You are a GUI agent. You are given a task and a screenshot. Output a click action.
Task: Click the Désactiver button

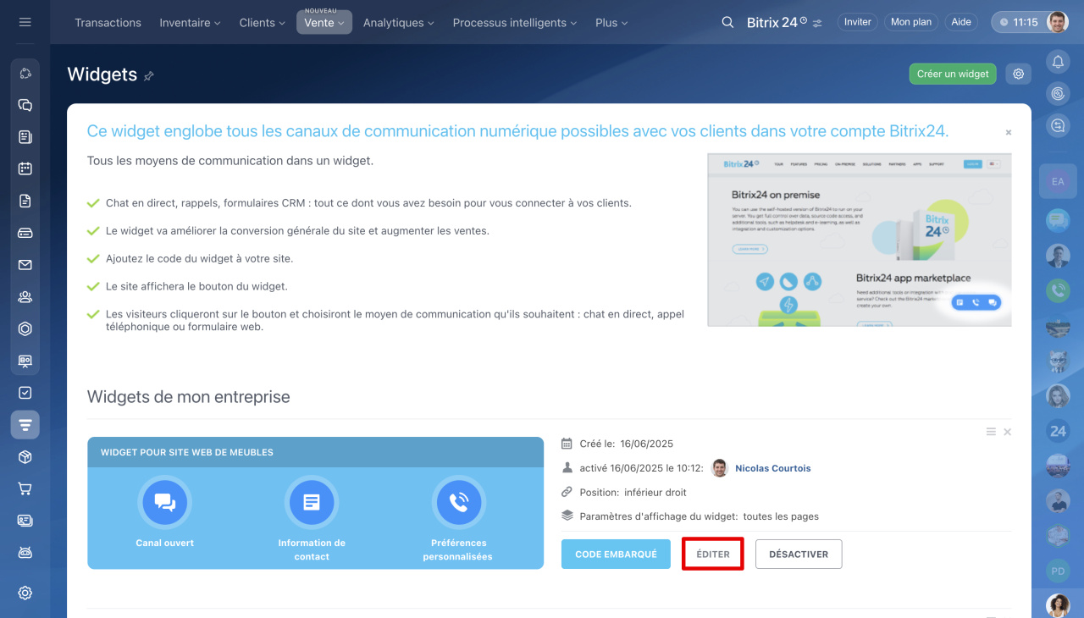click(798, 555)
